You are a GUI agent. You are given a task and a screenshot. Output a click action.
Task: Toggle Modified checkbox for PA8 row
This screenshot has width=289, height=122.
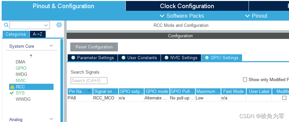click(x=284, y=98)
